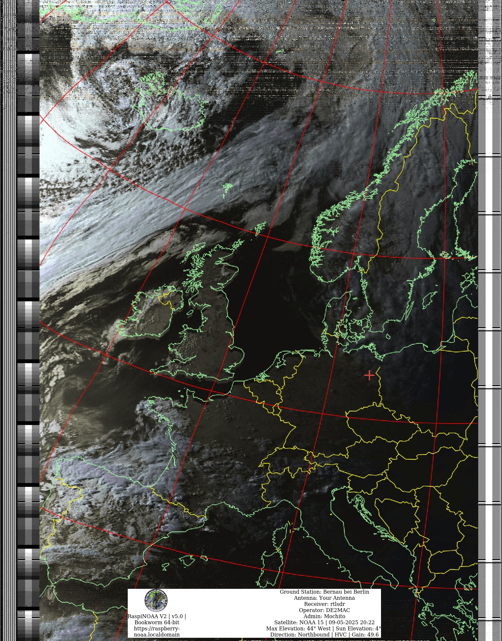The width and height of the screenshot is (502, 641).
Task: Select the 'Antenna: Your Antenna' text
Action: click(324, 598)
